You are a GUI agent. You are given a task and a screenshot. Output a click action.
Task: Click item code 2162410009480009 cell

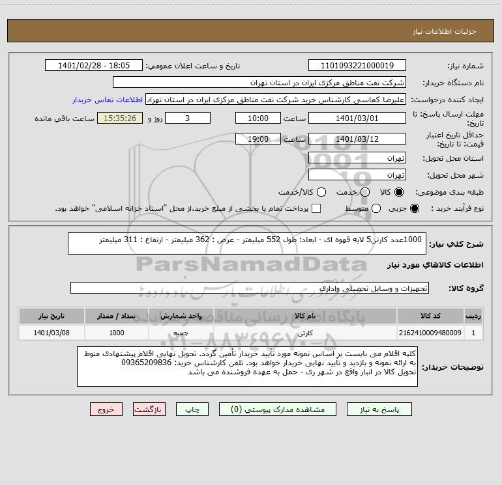pos(430,333)
